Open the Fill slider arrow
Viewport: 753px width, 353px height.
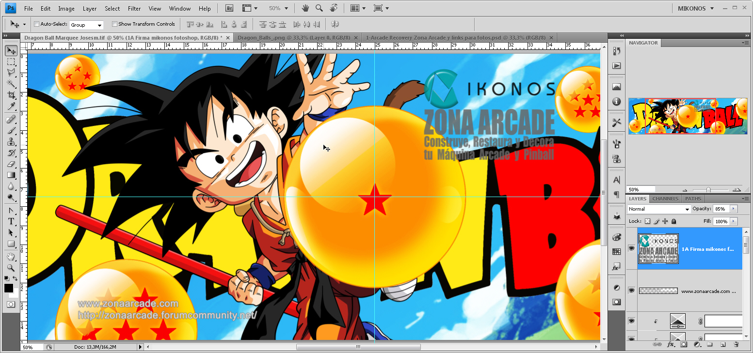pyautogui.click(x=733, y=221)
